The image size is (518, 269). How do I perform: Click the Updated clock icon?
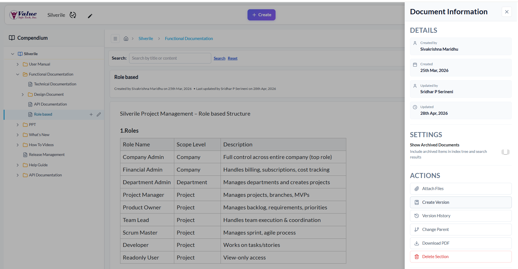[x=415, y=107]
